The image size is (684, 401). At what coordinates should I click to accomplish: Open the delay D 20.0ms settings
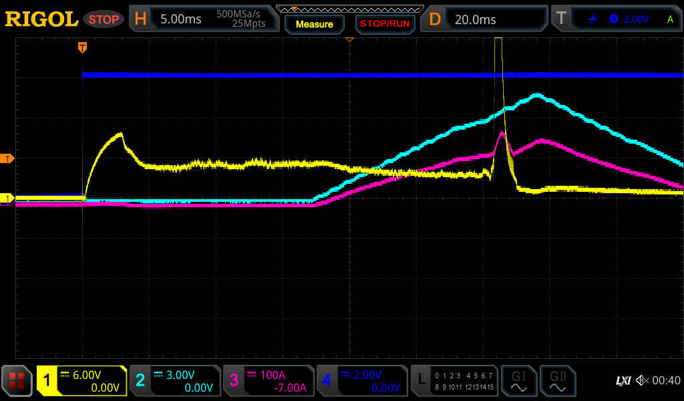coord(486,19)
